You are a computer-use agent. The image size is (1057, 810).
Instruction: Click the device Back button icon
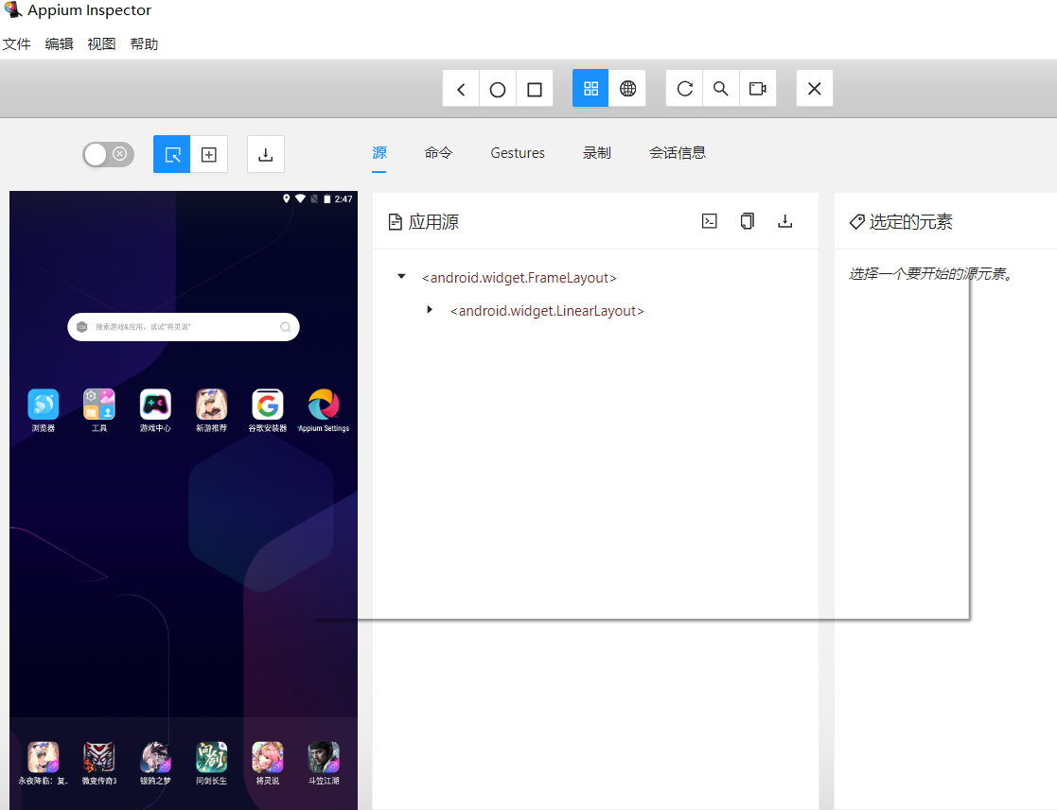(461, 89)
